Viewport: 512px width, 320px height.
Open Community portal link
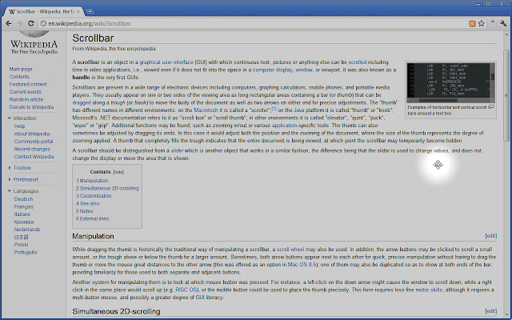pyautogui.click(x=34, y=142)
